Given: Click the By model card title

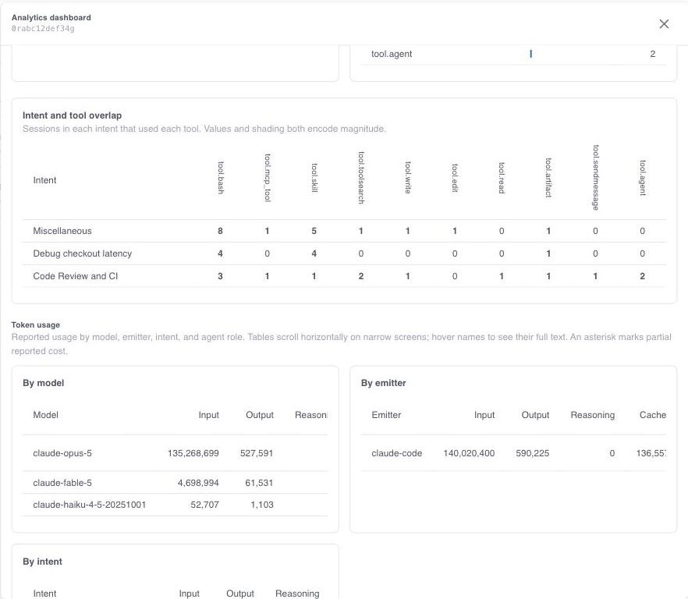Looking at the screenshot, I should (x=44, y=383).
